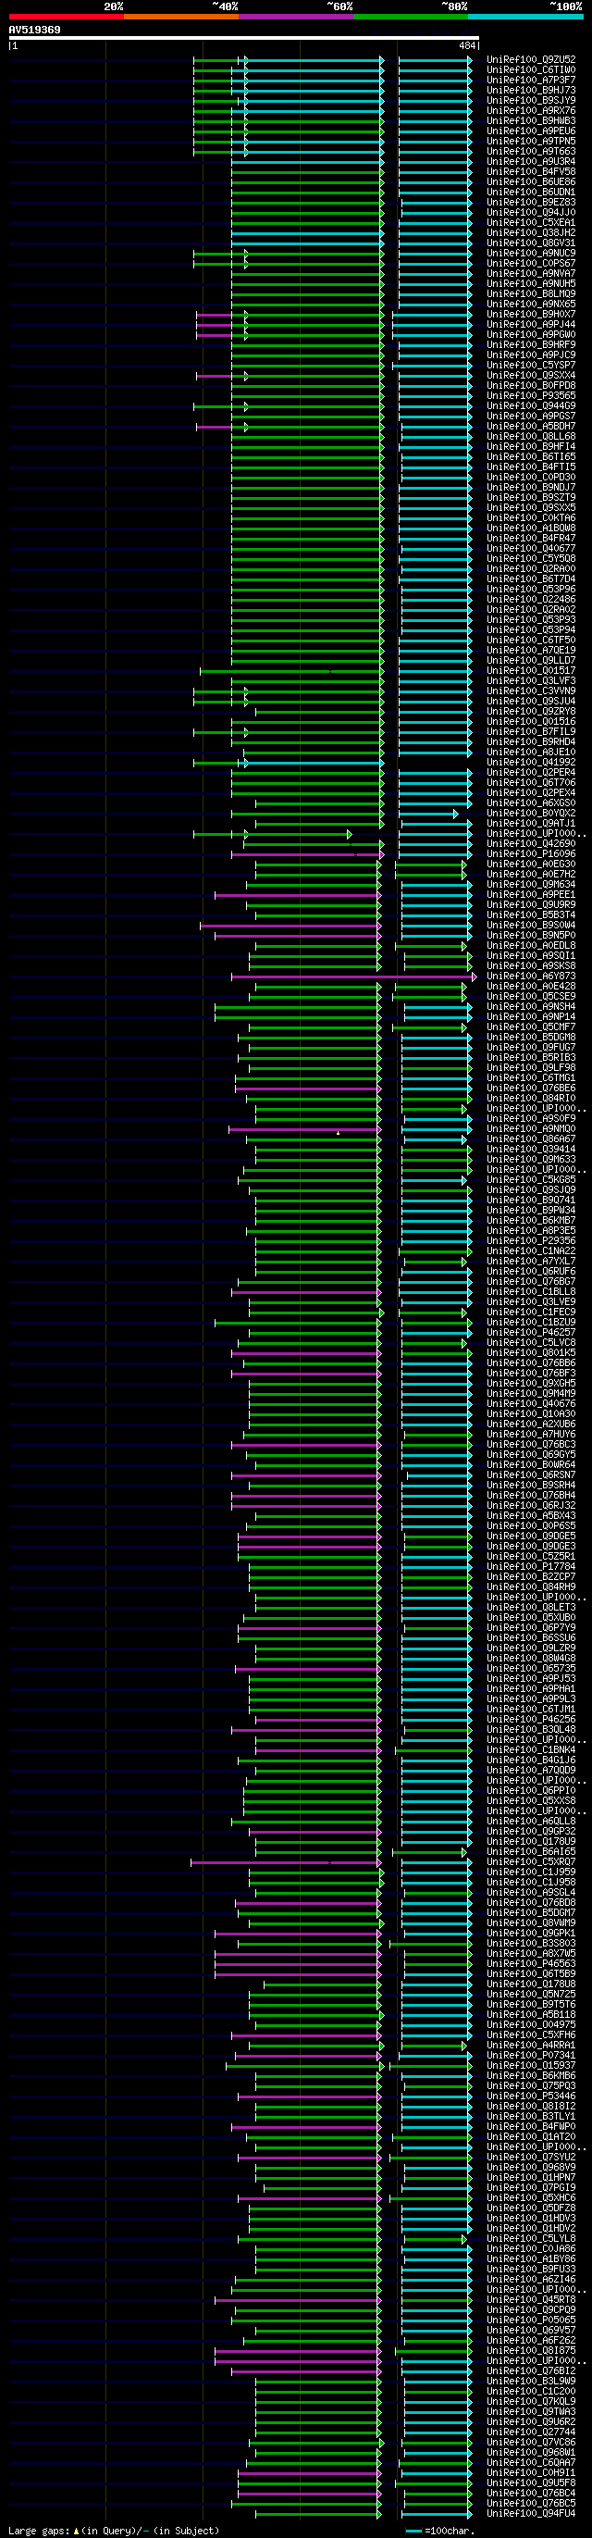Open hit UniRef100_B9HJ73
This screenshot has width=592, height=2538.
coord(531,91)
